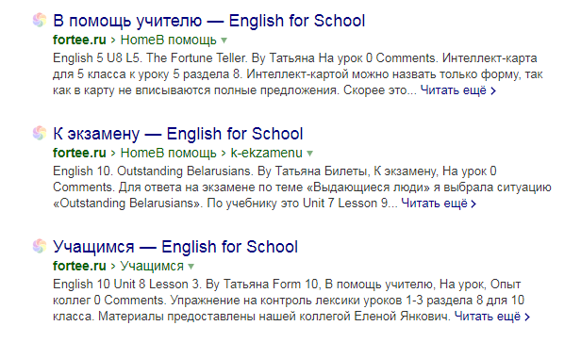Click favicon beside 'В помощь учителю' result
Image resolution: width=581 pixels, height=342 pixels.
40,20
